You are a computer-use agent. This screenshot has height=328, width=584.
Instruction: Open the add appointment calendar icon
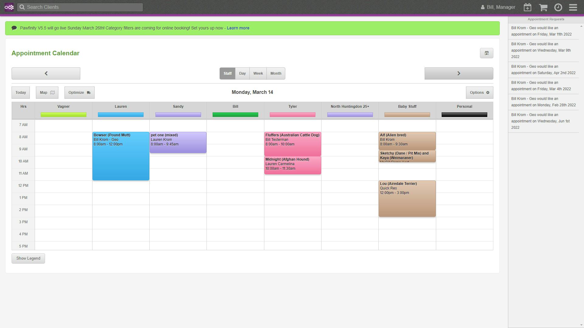point(527,7)
